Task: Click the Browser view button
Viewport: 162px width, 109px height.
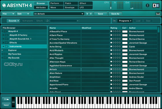Action: pos(41,3)
